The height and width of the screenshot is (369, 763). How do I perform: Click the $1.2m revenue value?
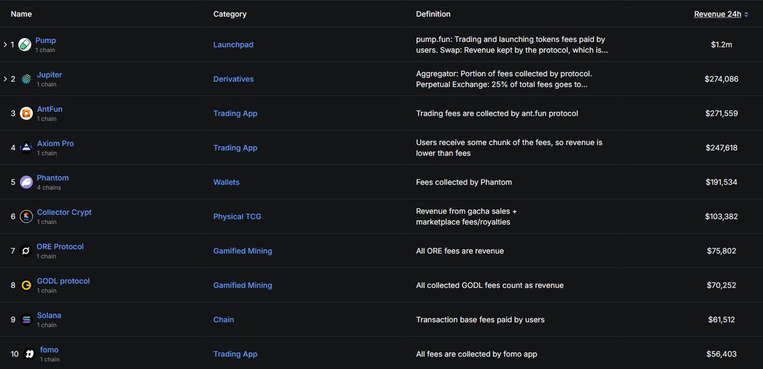point(722,44)
